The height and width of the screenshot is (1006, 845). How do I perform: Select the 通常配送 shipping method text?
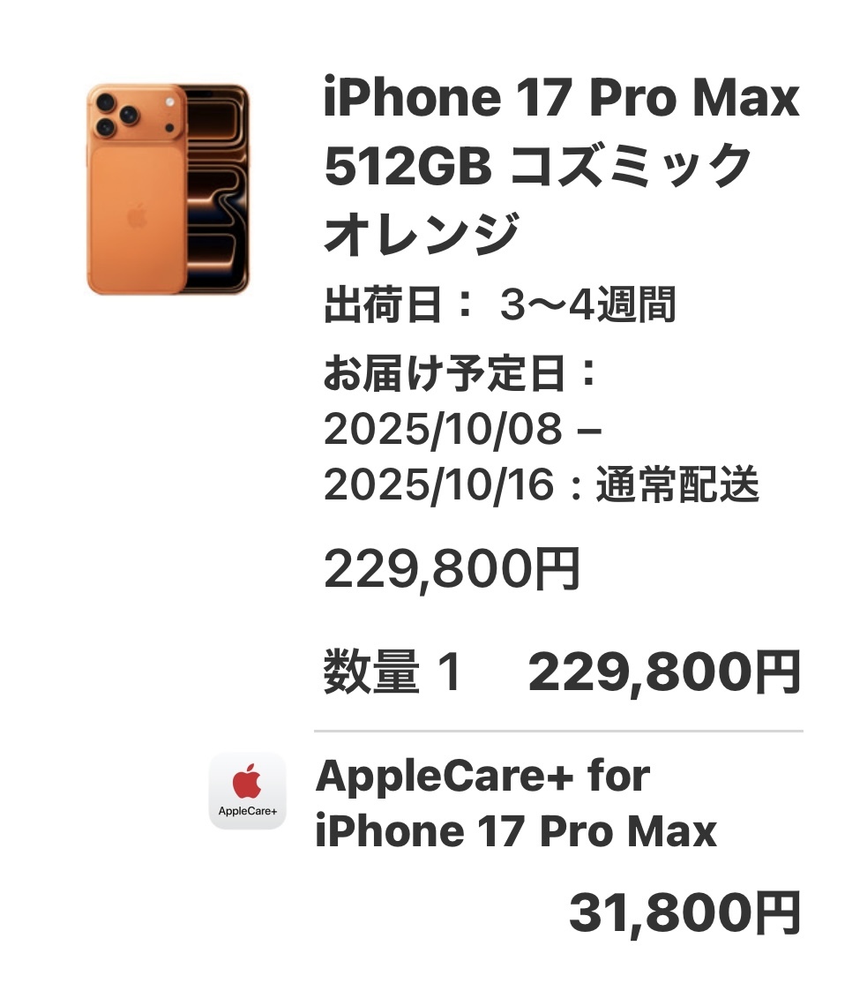point(677,484)
